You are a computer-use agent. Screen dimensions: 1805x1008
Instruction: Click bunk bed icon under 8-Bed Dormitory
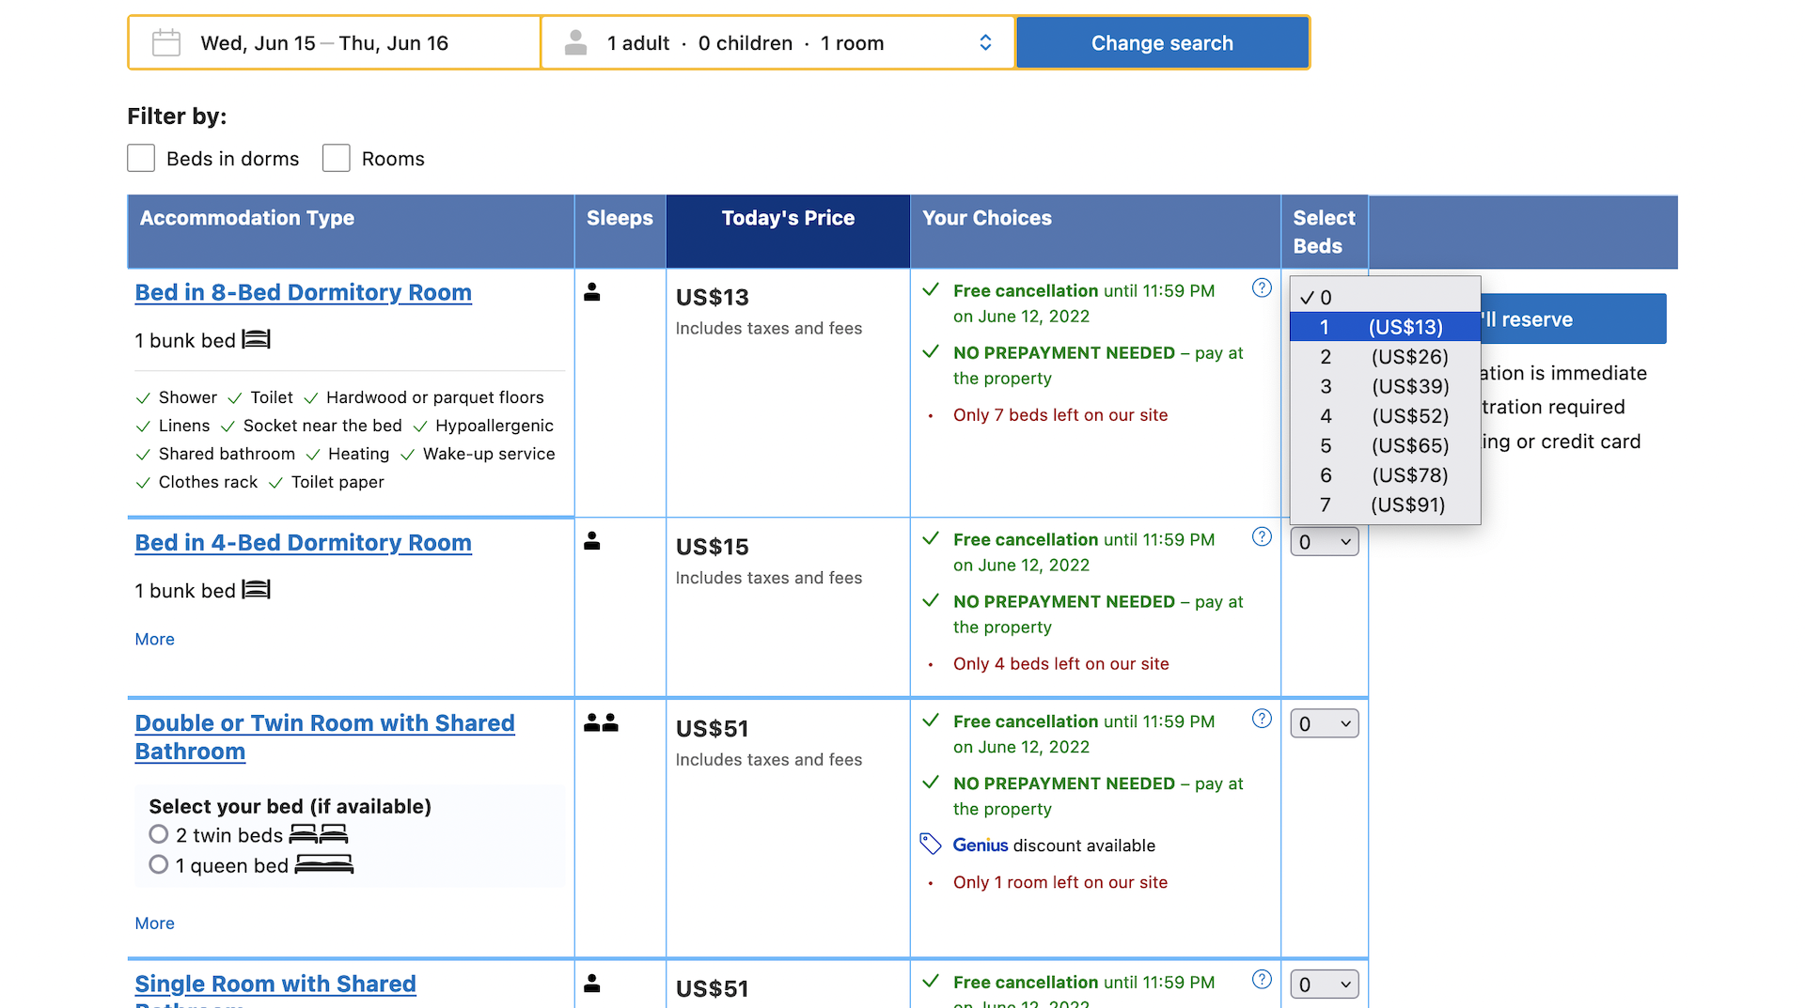256,340
